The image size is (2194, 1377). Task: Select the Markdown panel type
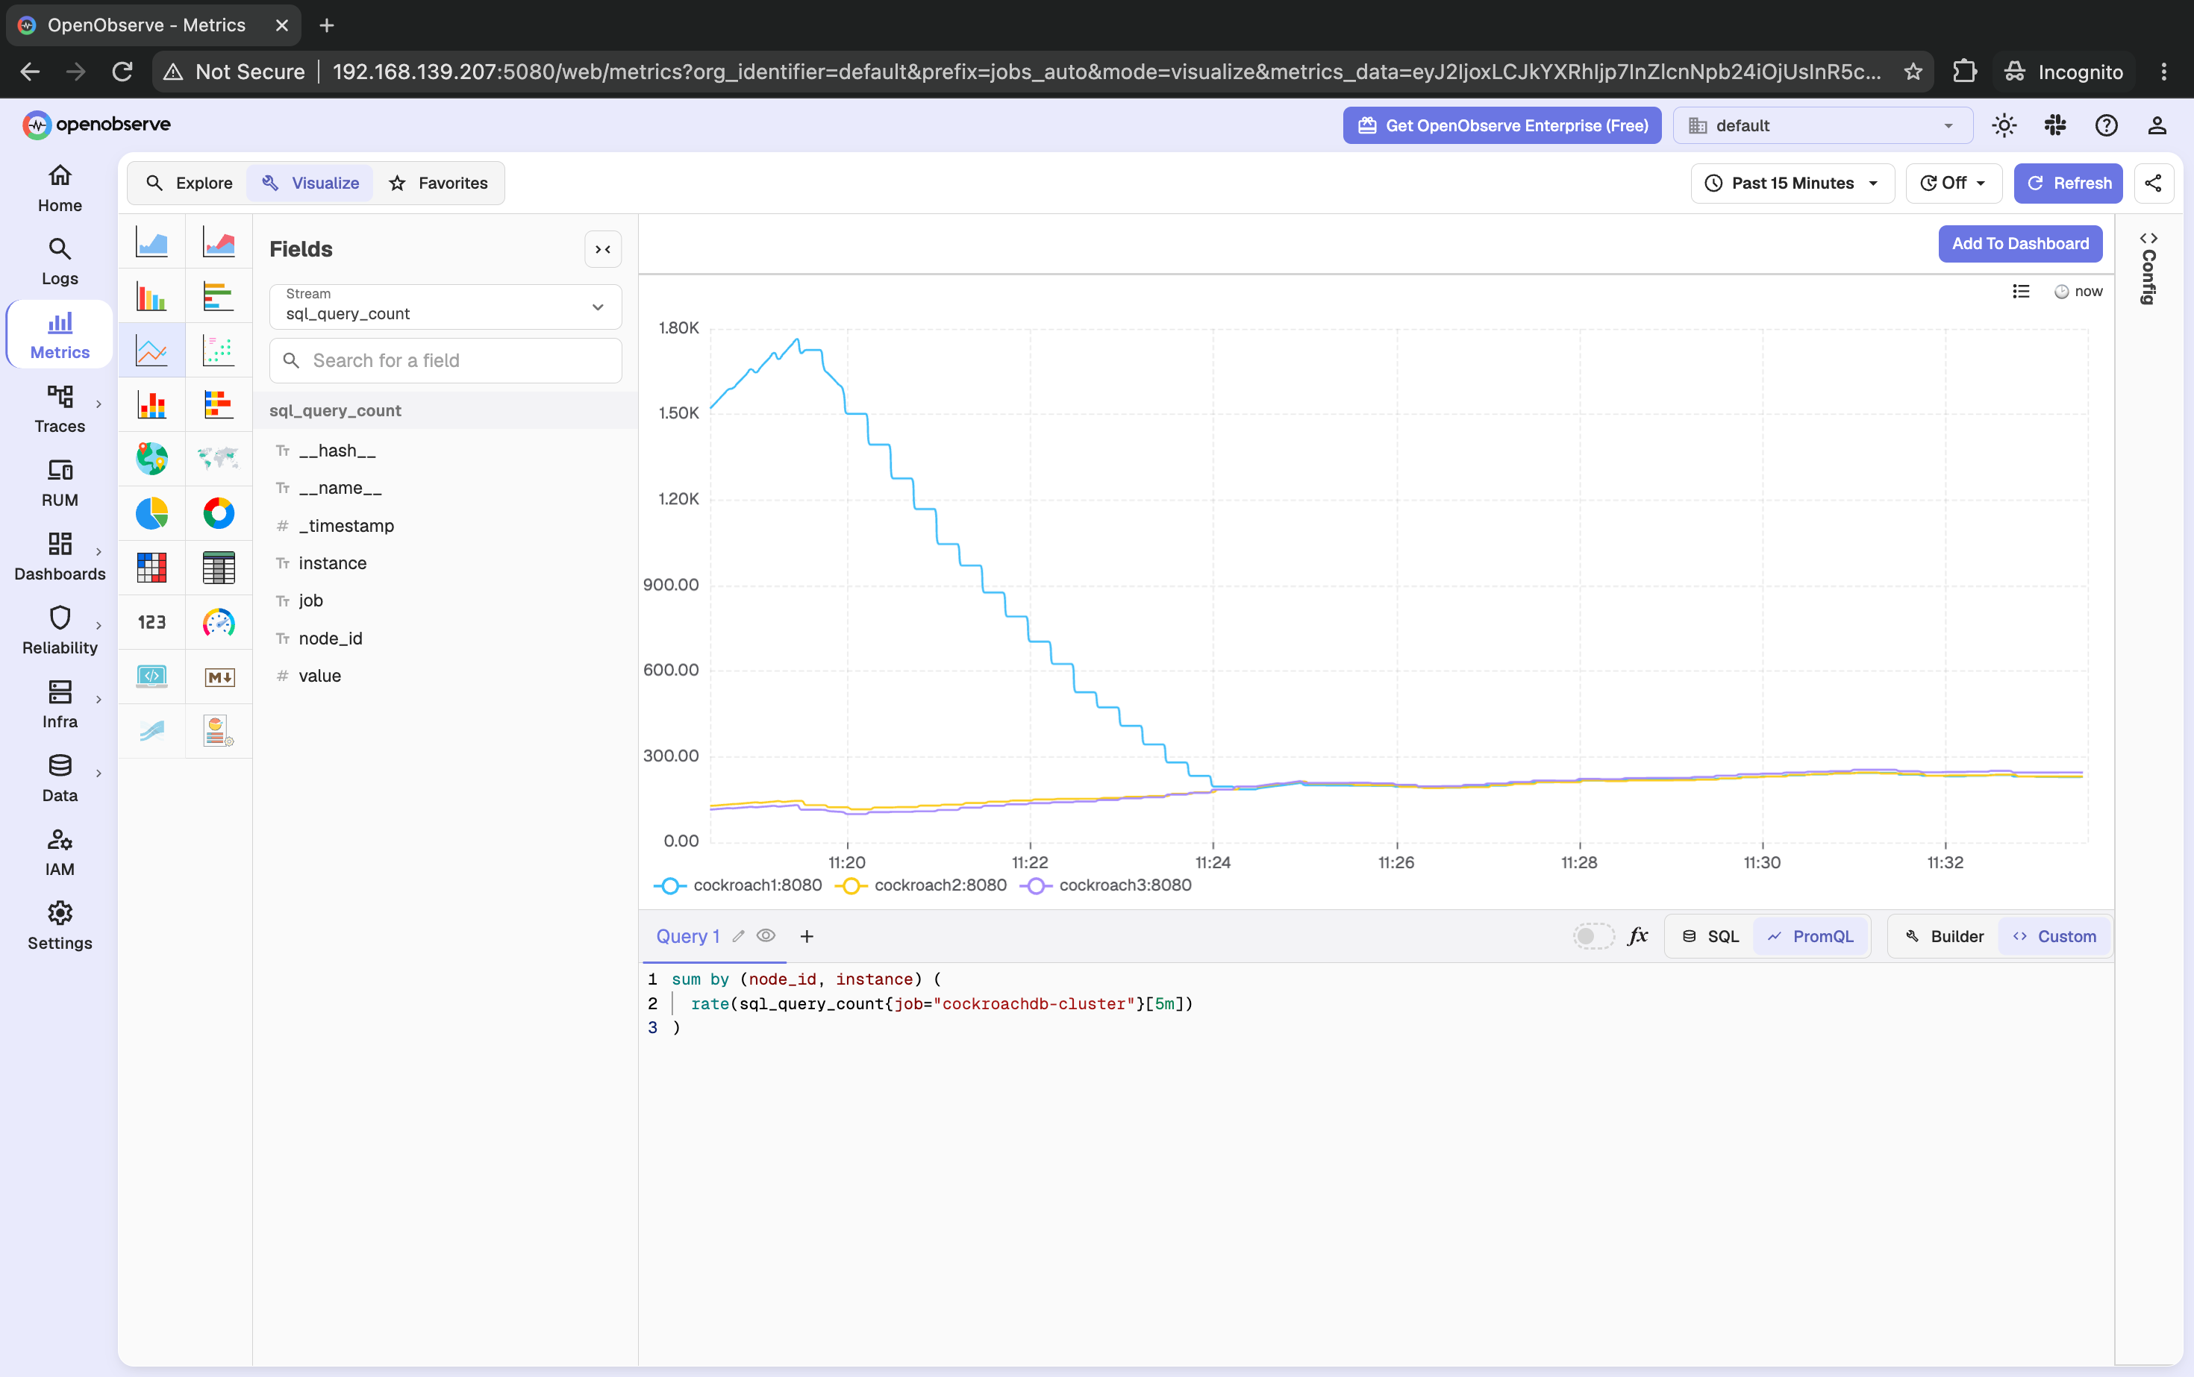(x=219, y=677)
